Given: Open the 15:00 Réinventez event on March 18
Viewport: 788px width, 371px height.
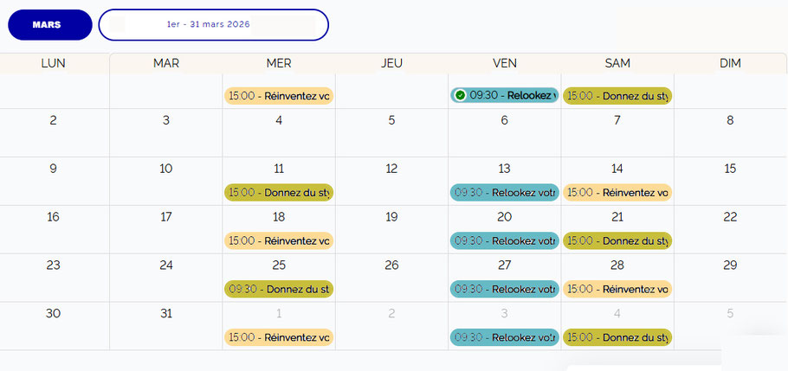Looking at the screenshot, I should coord(278,240).
